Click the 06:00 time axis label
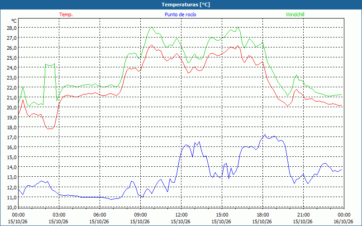 coord(100,215)
